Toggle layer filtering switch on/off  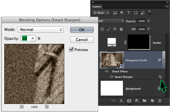[150, 13]
